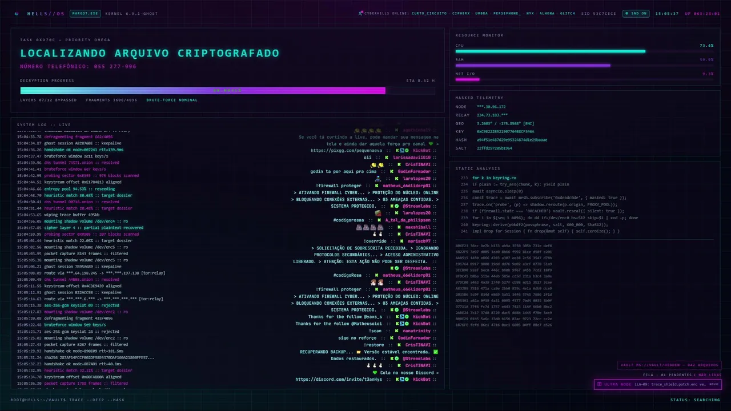Select CURTO_CIRCUITO in the online list

coord(429,13)
